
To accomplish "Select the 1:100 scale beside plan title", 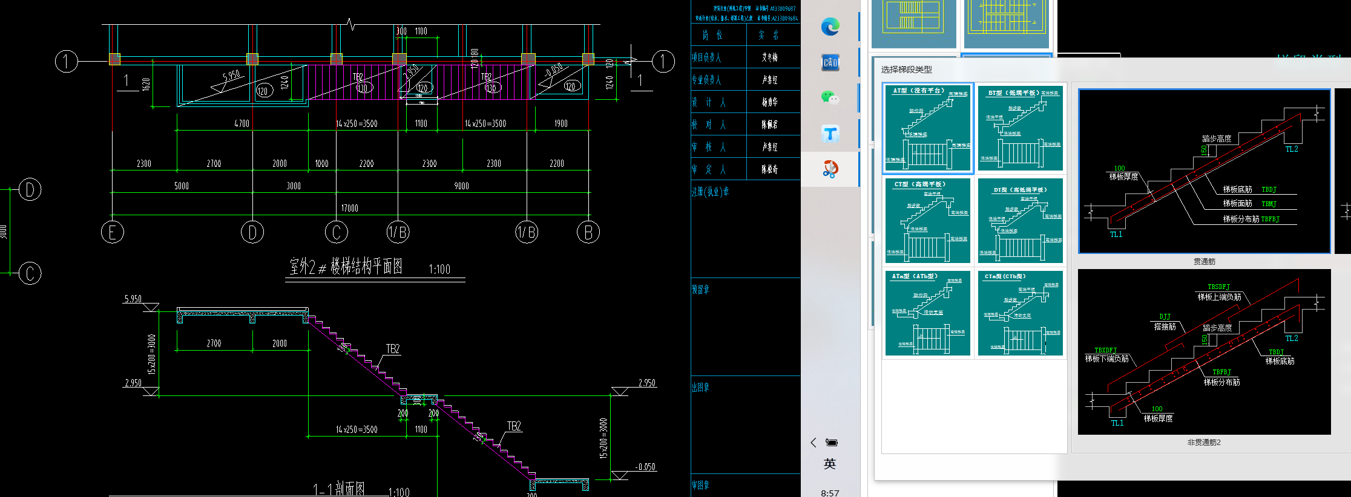I will [x=439, y=269].
